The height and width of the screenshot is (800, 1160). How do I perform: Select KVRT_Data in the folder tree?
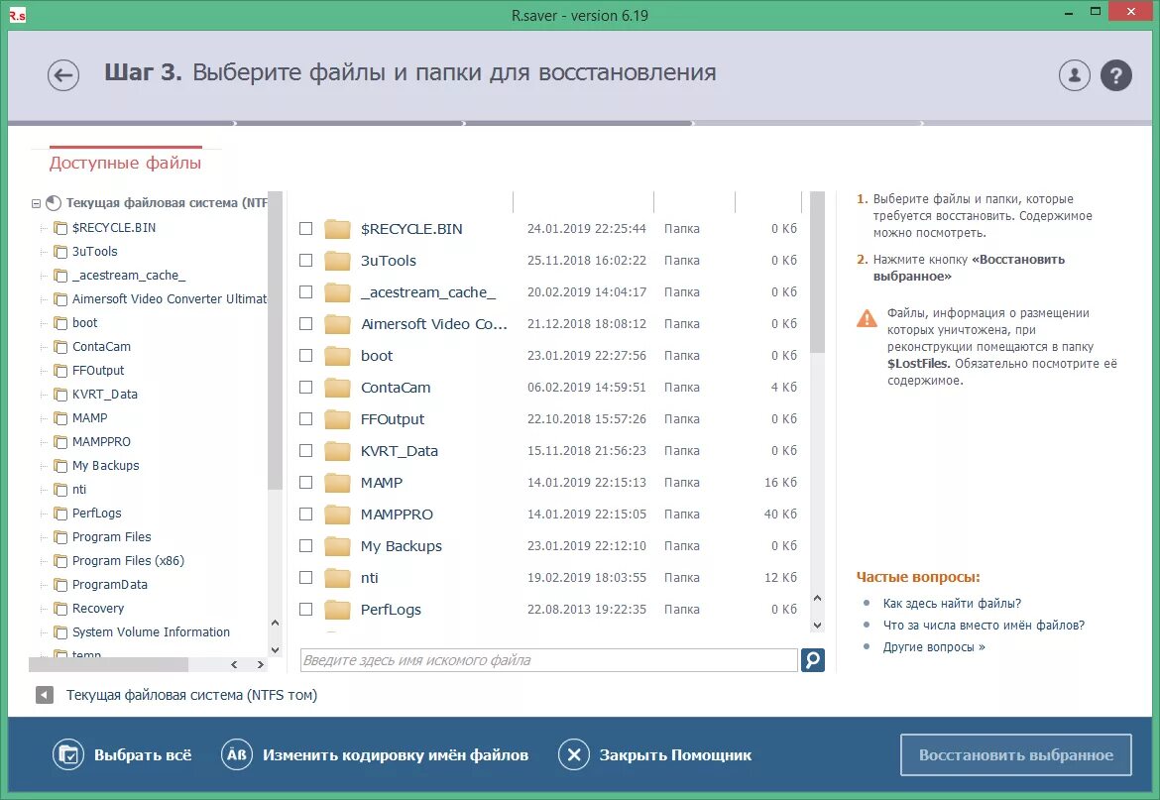click(104, 395)
